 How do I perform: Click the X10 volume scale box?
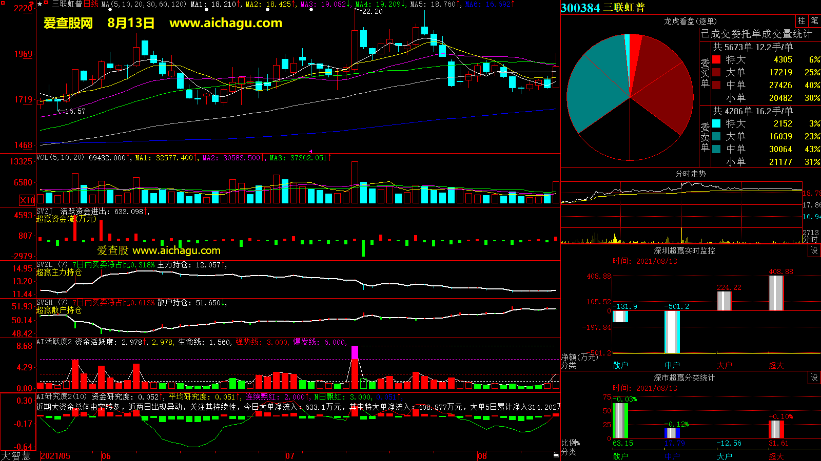27,200
